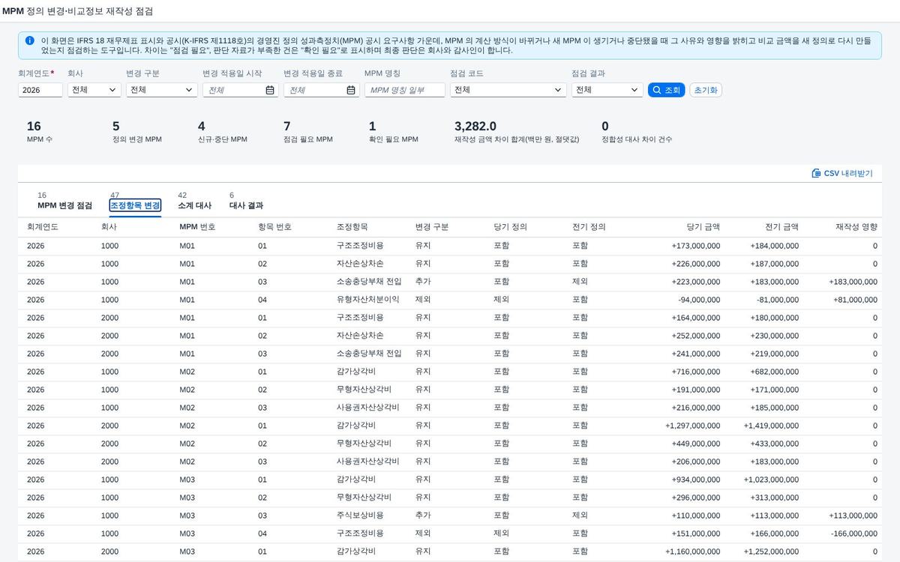The width and height of the screenshot is (900, 562).
Task: Click the +81,000,000 재작성 영향 value
Action: [x=855, y=300]
